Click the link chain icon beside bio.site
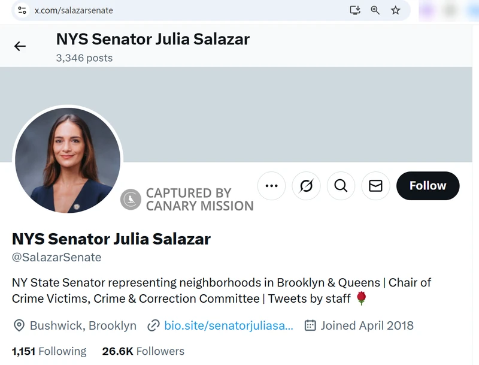Viewport: 479px width, 365px height. [153, 325]
